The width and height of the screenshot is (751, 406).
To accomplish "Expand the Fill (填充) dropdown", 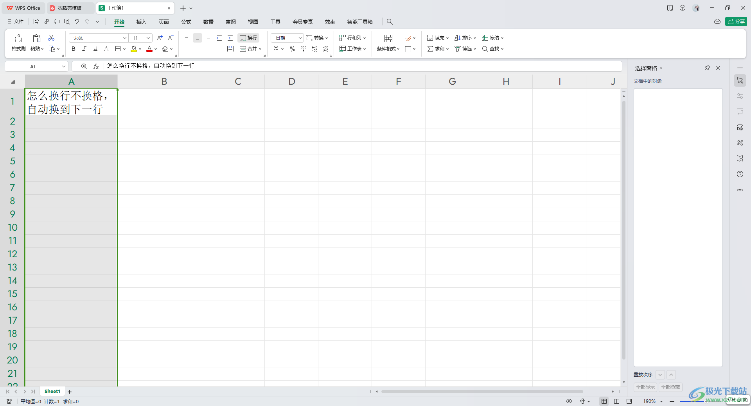I will pyautogui.click(x=447, y=38).
